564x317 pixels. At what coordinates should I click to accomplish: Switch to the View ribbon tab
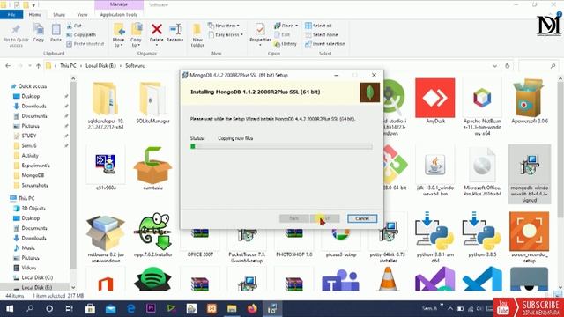coord(82,15)
